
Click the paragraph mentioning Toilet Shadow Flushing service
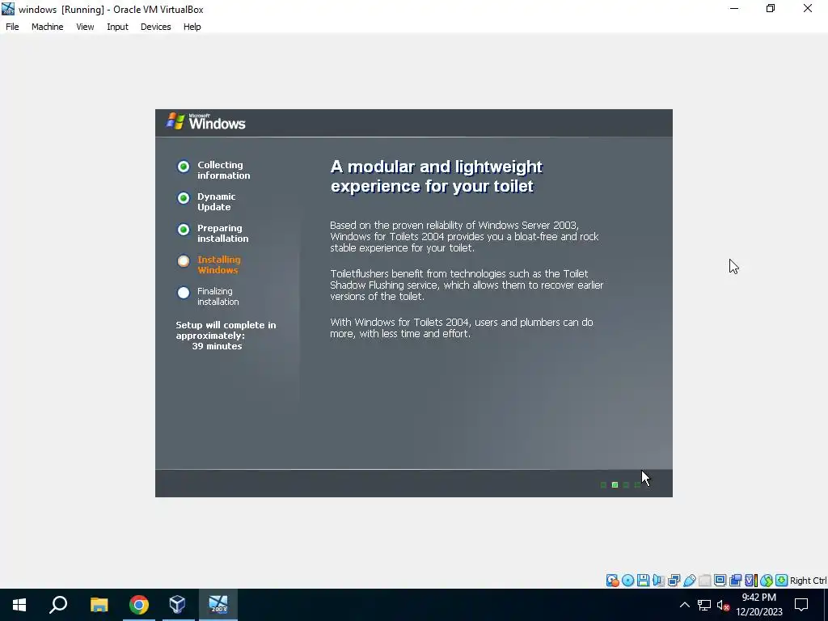(467, 285)
